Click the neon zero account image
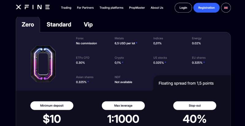This screenshot has width=245, height=126. [43, 63]
